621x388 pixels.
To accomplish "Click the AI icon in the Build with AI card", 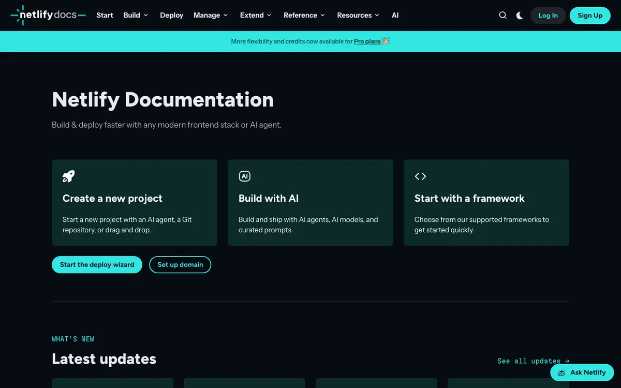I will point(244,176).
